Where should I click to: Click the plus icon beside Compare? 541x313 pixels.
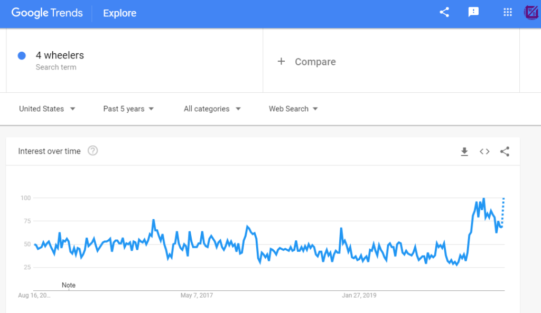point(281,61)
